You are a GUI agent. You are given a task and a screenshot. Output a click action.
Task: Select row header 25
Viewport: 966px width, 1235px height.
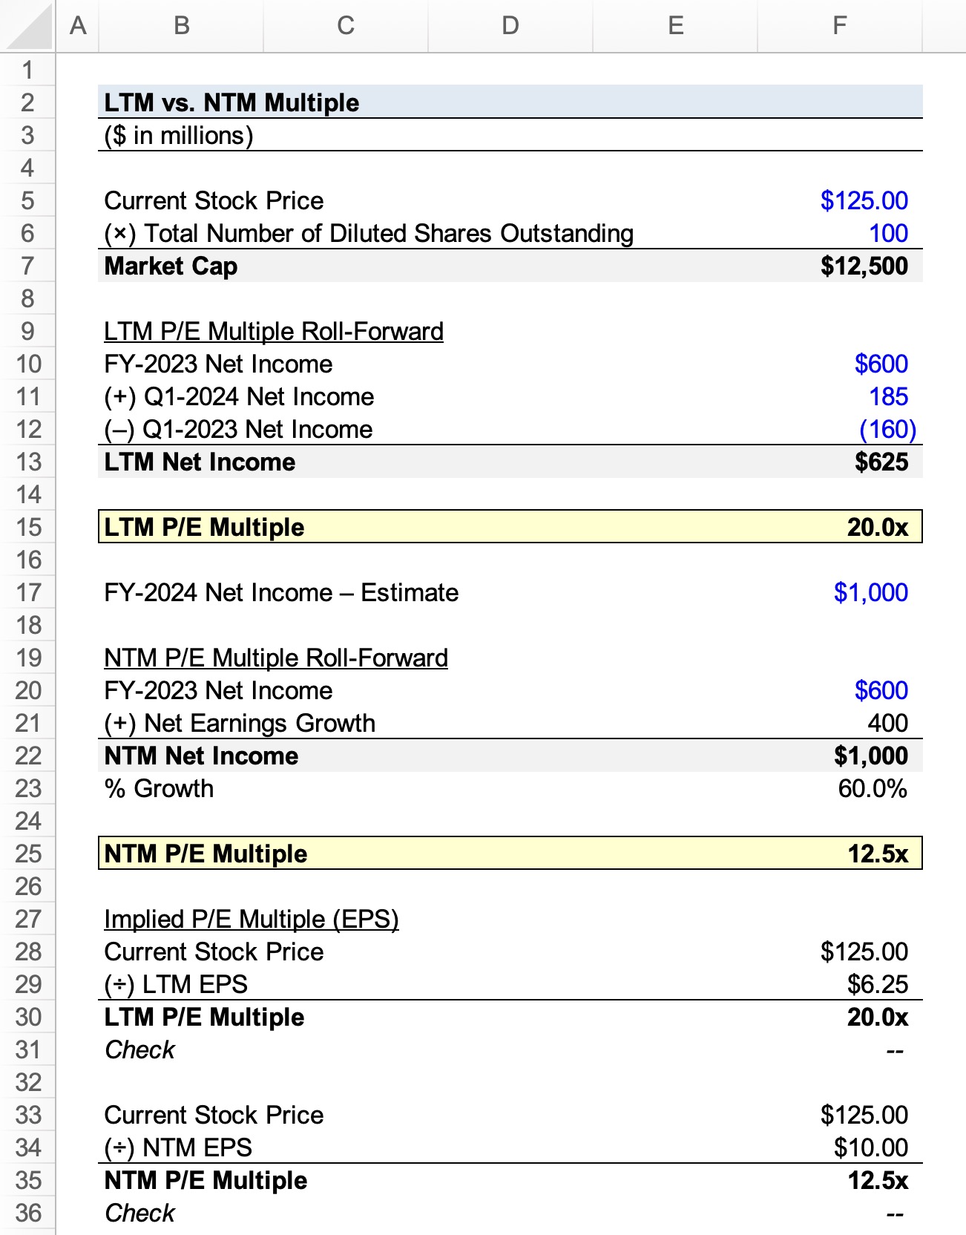point(27,854)
